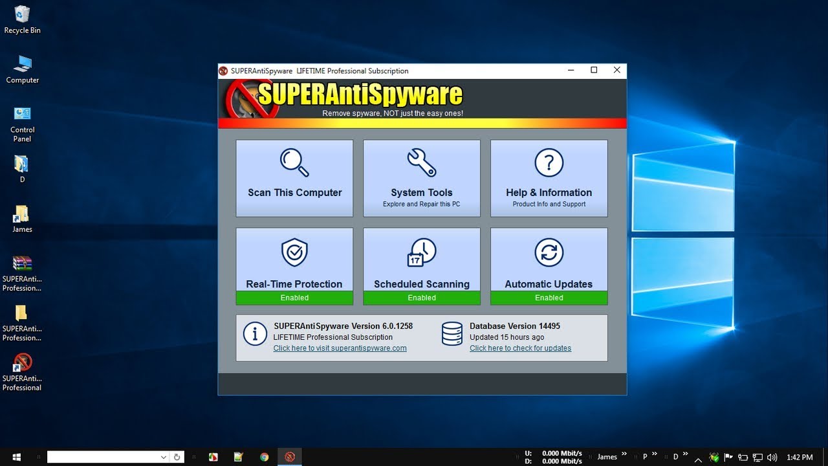Expand the James toolbar chevron
This screenshot has width=828, height=466.
click(624, 454)
